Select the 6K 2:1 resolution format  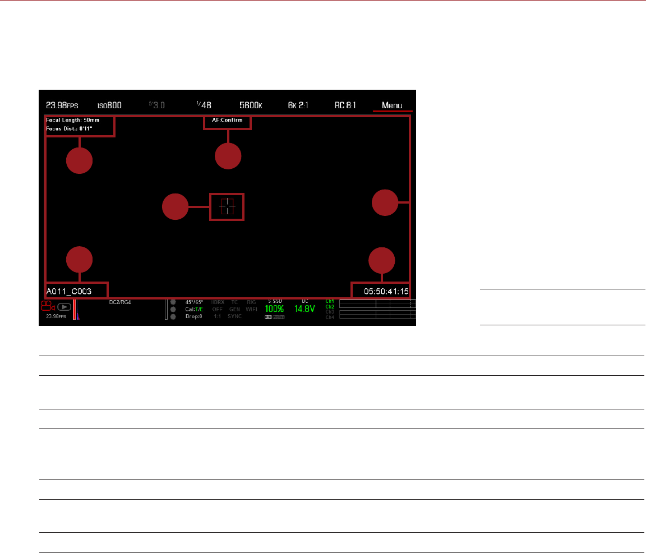pyautogui.click(x=298, y=105)
